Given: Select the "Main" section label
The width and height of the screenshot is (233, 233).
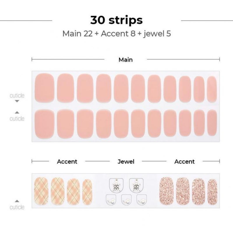Looking at the screenshot, I should (126, 60).
